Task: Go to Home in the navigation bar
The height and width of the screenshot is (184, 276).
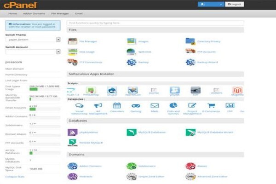Action: [x=13, y=13]
